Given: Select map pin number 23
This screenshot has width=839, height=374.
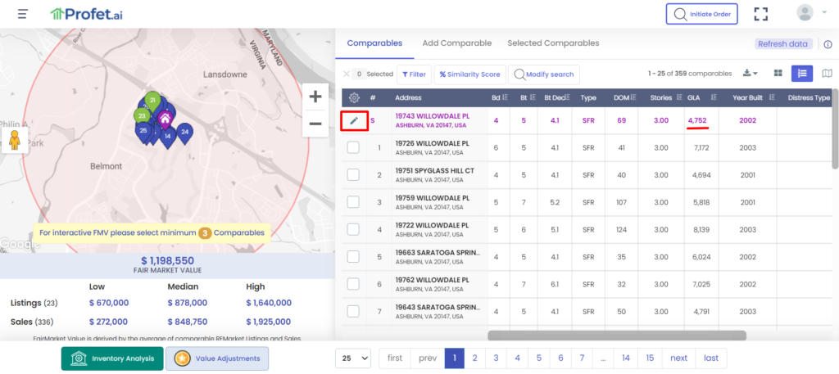Looking at the screenshot, I should point(142,118).
